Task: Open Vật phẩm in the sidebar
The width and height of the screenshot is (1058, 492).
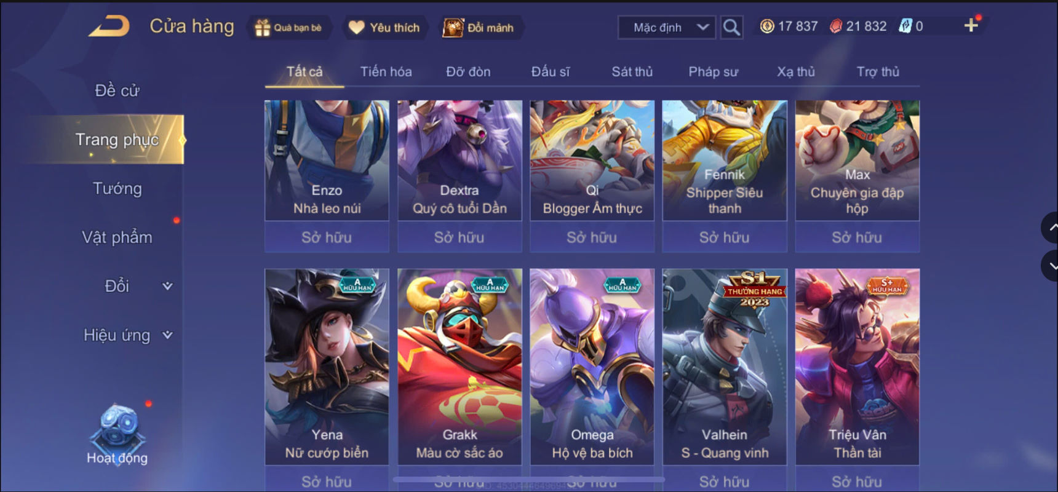Action: click(x=117, y=237)
